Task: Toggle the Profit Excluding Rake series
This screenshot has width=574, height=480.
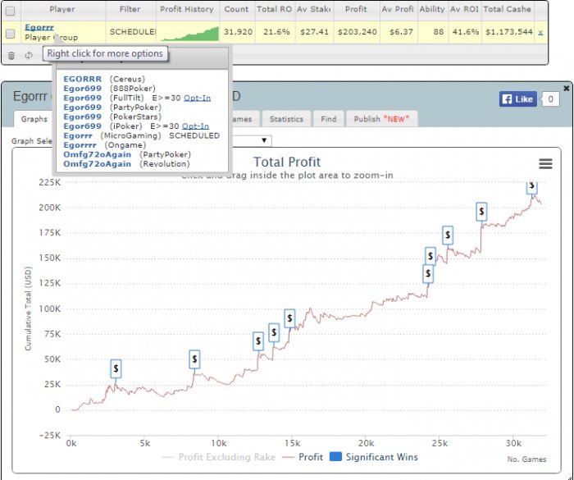Action: pos(219,457)
